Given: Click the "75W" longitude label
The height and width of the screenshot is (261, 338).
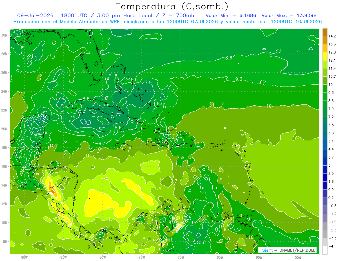Looking at the screenshot, I should (142, 257).
